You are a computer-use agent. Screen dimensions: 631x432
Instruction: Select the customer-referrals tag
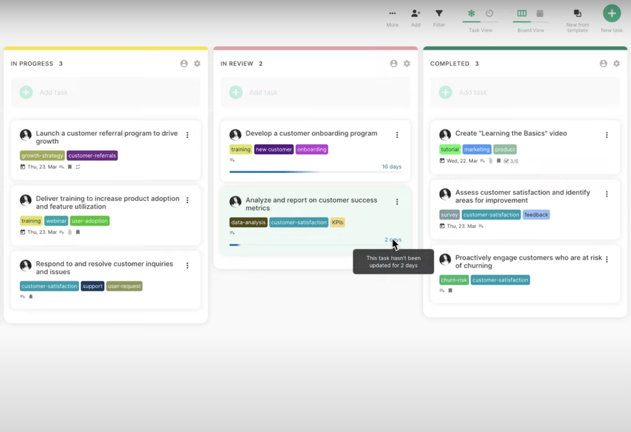tap(92, 156)
